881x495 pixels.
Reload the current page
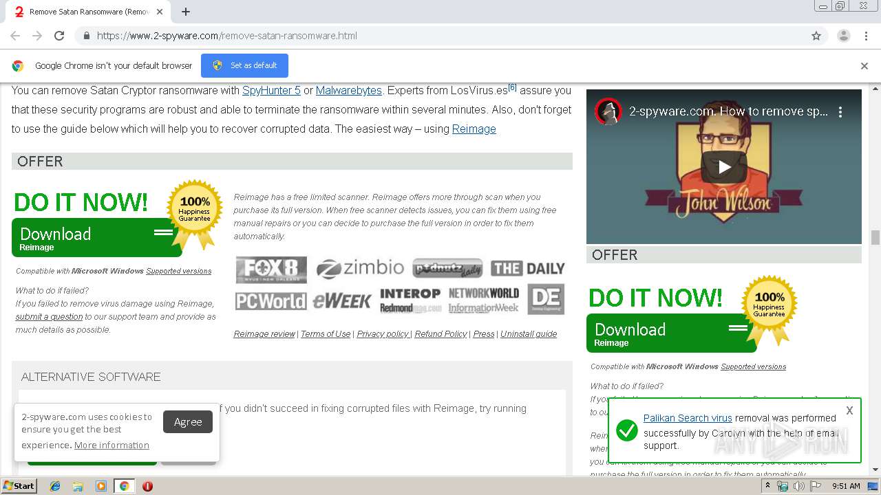pyautogui.click(x=59, y=36)
